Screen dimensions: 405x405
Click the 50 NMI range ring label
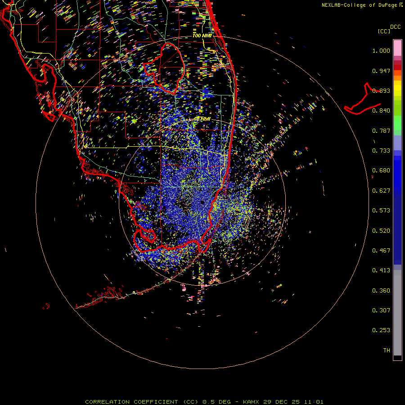click(202, 119)
